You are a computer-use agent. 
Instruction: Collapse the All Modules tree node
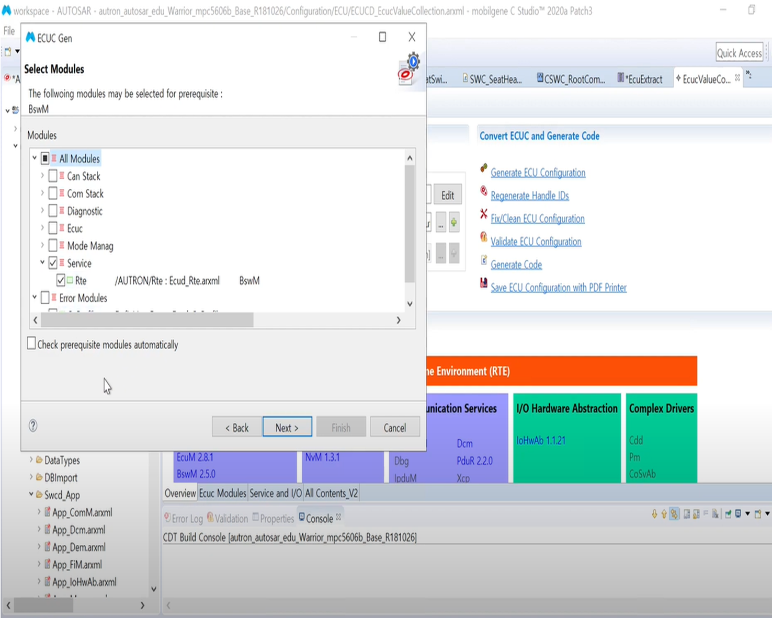tap(35, 158)
